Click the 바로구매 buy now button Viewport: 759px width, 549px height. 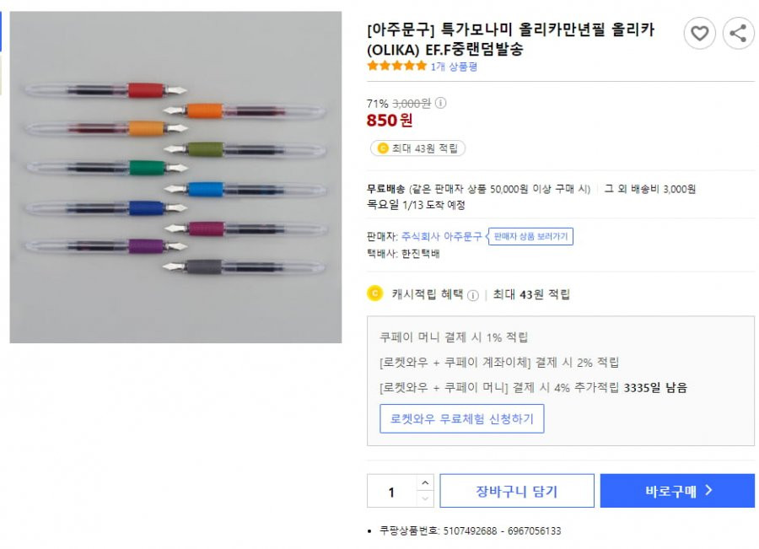[677, 491]
